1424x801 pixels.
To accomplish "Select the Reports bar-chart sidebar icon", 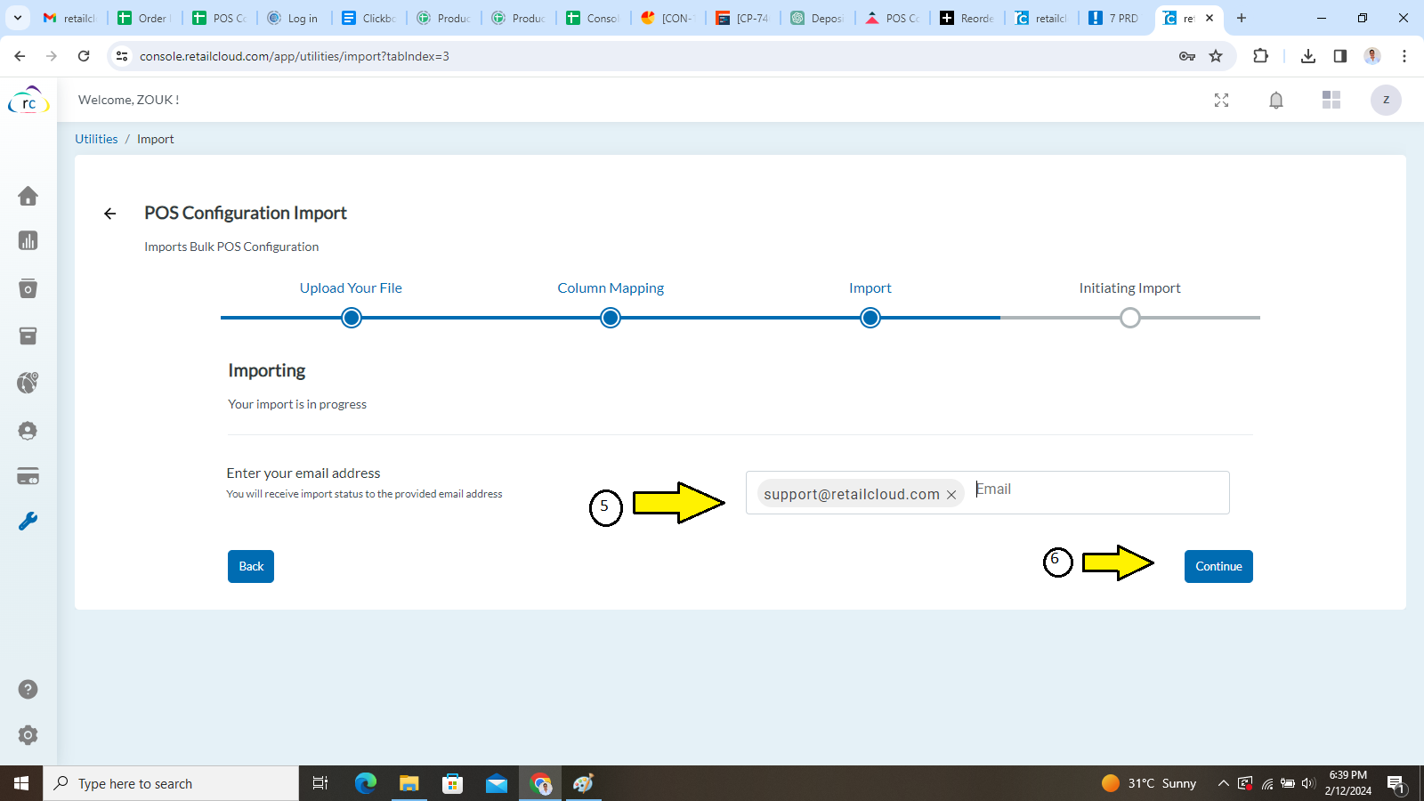I will pyautogui.click(x=28, y=240).
